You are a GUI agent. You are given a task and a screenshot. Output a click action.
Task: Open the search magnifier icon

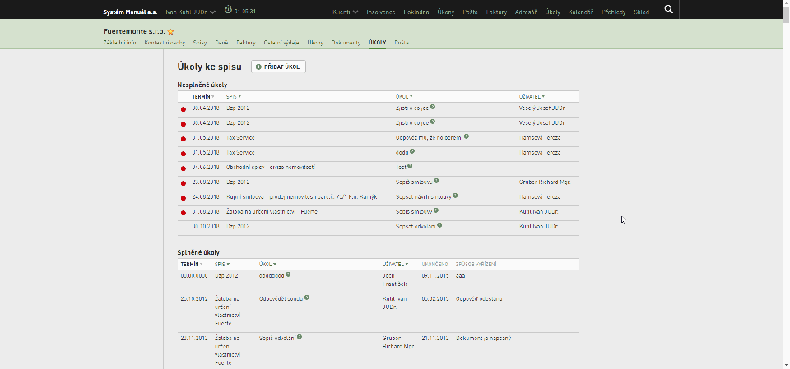tap(668, 9)
